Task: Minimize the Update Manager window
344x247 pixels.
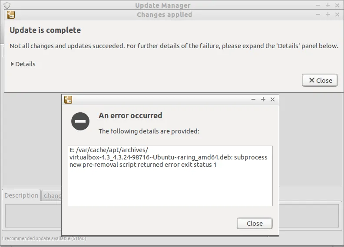Action: pyautogui.click(x=318, y=5)
